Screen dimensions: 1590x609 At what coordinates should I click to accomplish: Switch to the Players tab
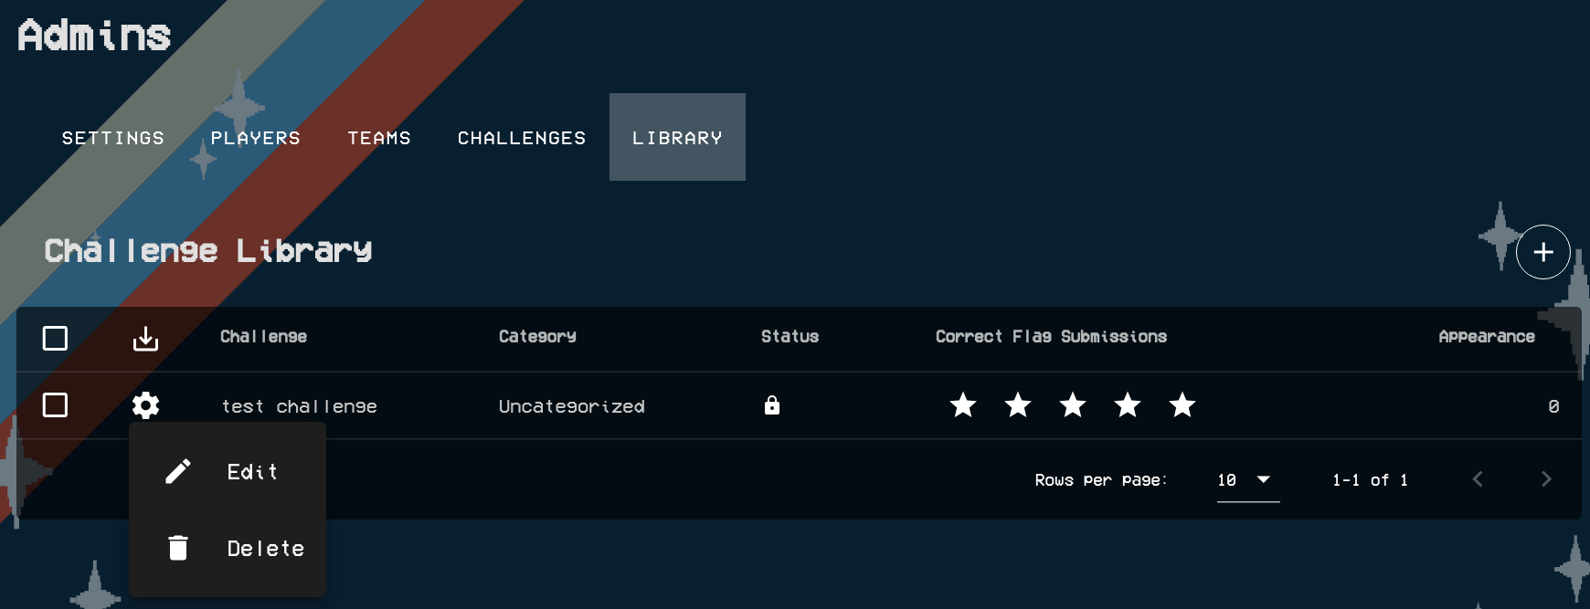[x=256, y=138]
